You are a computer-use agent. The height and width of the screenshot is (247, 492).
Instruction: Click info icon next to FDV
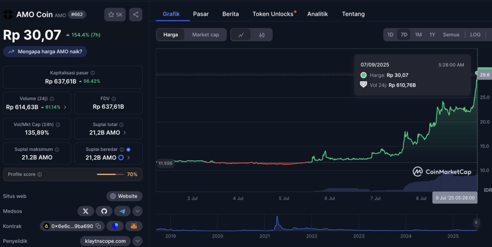tap(113, 99)
